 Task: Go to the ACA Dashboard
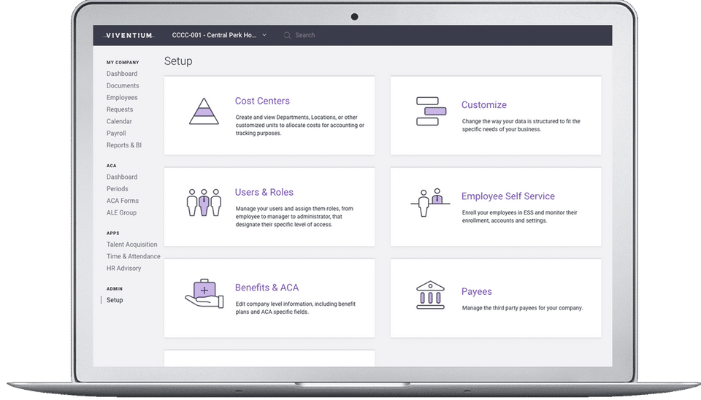point(122,177)
